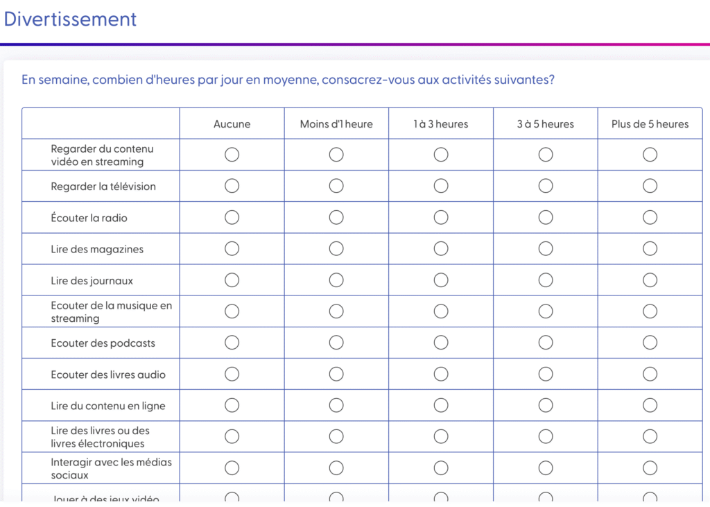Choose '3 à 5 heures' for Ecouter de la musique en streaming
The image size is (710, 507).
click(x=546, y=311)
